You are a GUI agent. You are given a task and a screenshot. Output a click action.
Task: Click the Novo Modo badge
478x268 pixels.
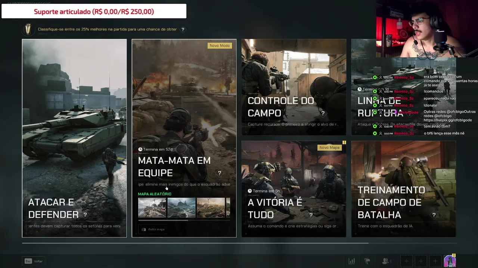click(220, 46)
